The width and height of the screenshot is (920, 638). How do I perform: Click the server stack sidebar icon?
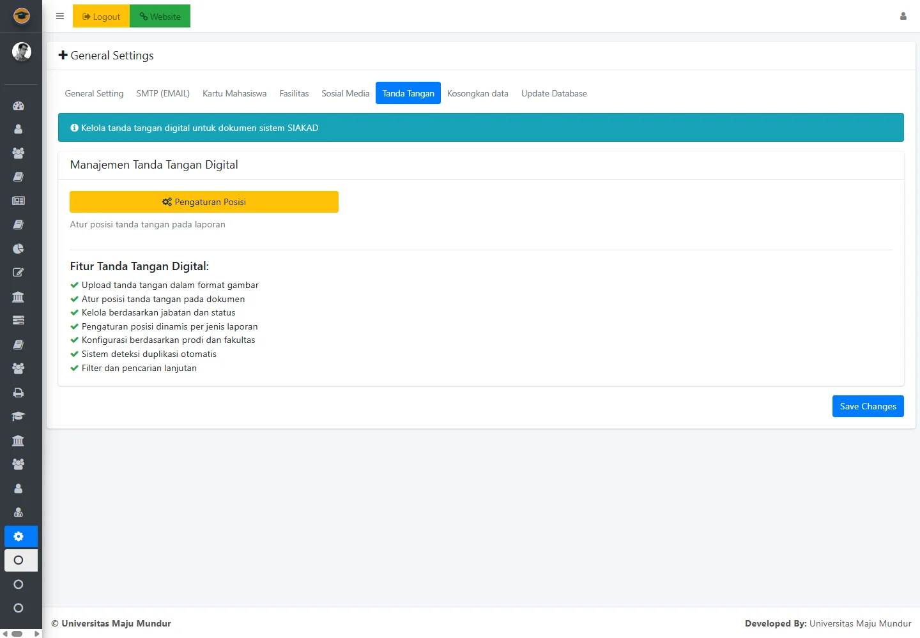[19, 320]
